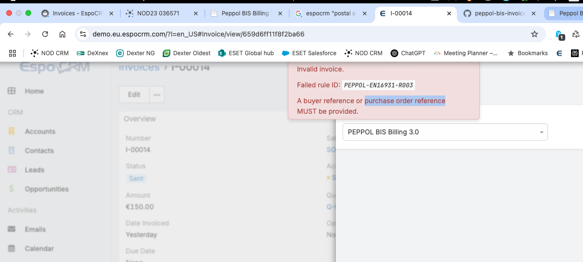The width and height of the screenshot is (583, 262).
Task: Click the browser reload icon
Action: pos(45,34)
